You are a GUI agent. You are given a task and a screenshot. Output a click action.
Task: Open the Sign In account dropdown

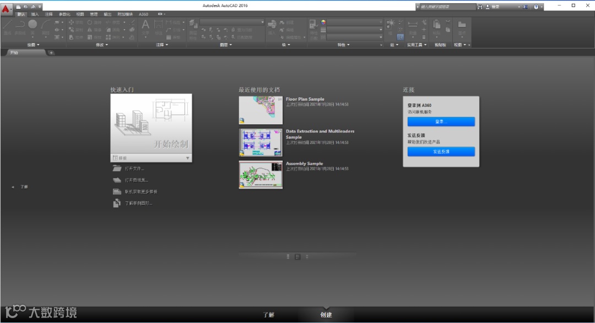point(502,7)
